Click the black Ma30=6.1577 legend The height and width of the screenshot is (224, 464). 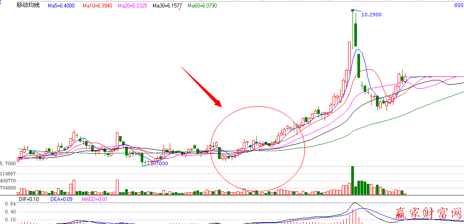[x=167, y=5]
